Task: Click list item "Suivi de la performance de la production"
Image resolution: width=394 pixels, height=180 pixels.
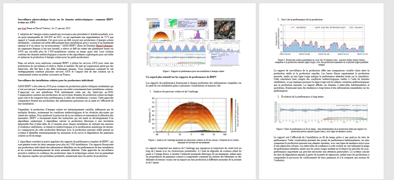Action: pos(300,19)
